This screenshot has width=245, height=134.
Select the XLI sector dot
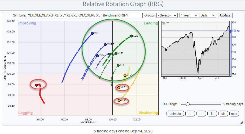coord(118,65)
